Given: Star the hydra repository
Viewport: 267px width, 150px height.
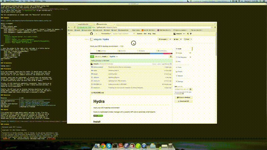Looking at the screenshot, I should point(176,39).
